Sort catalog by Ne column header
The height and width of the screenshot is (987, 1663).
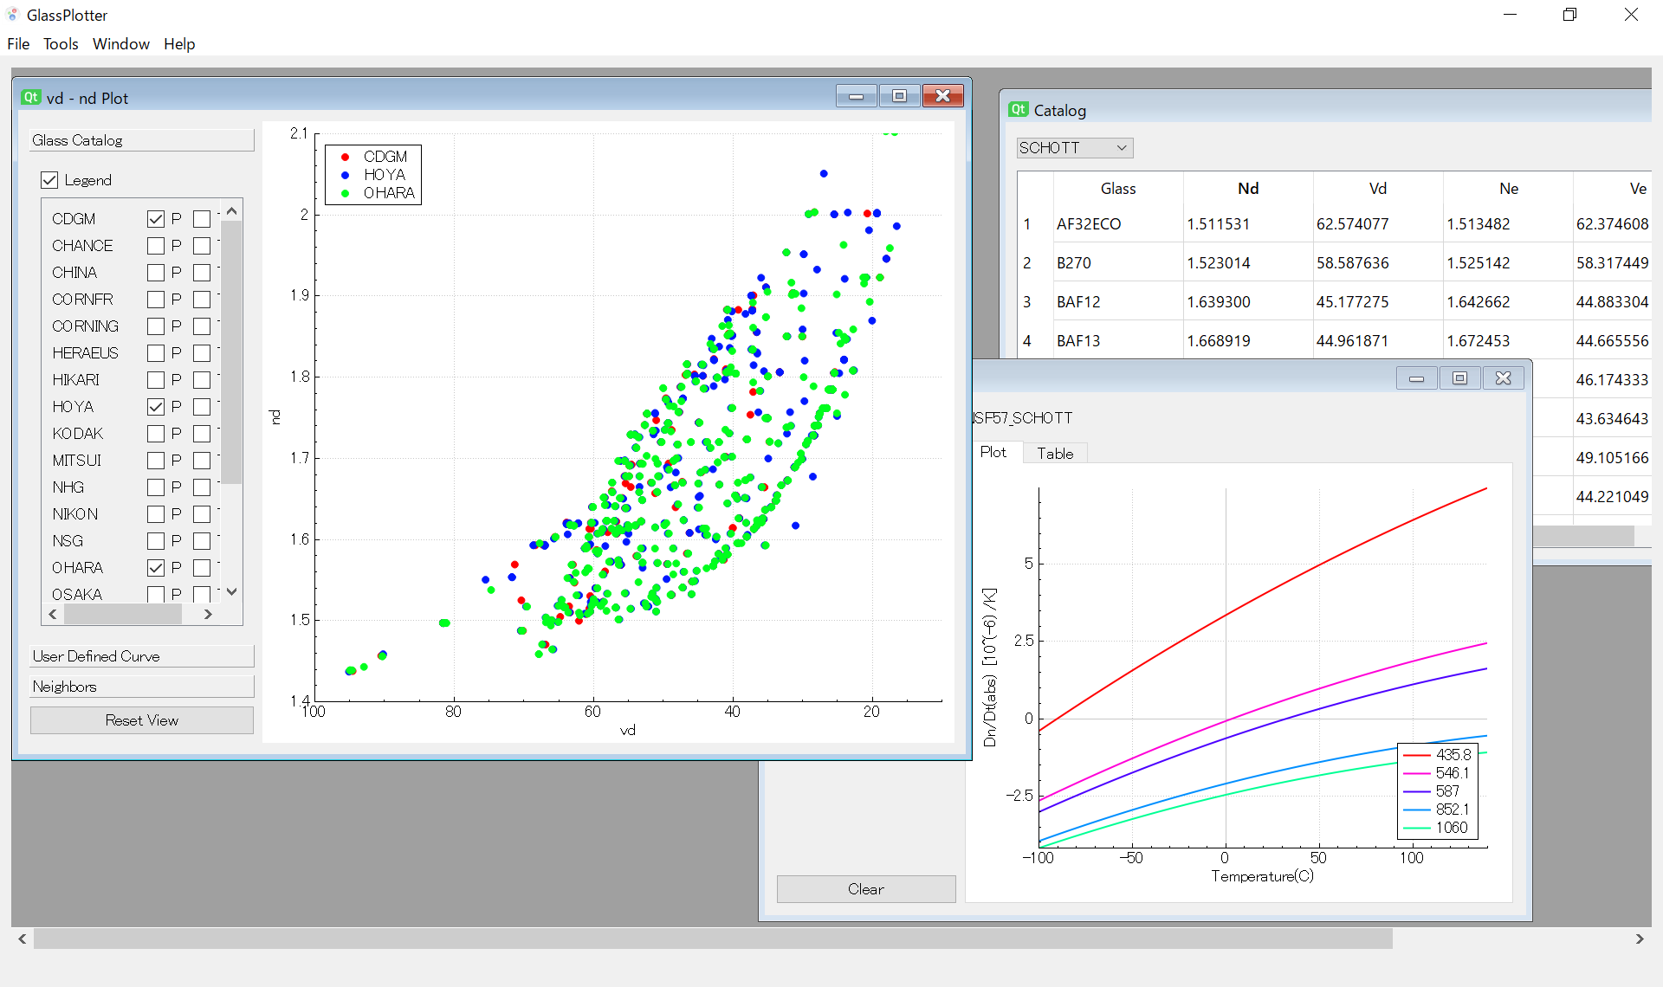tap(1509, 189)
